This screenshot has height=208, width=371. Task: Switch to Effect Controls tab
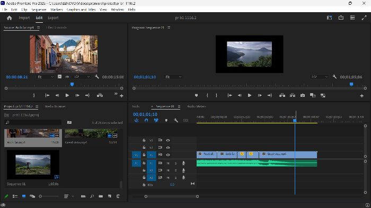[x=56, y=28]
